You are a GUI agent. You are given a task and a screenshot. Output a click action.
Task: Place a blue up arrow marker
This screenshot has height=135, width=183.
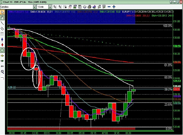click(2, 40)
